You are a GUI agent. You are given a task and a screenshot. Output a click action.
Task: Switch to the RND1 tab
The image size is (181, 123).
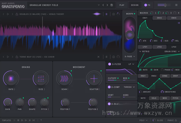(143, 76)
